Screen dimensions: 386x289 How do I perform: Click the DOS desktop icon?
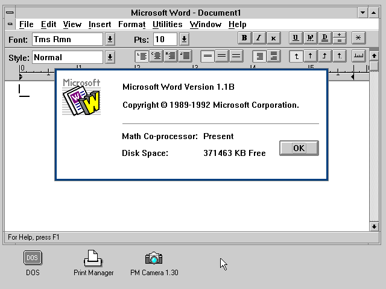[x=33, y=263]
